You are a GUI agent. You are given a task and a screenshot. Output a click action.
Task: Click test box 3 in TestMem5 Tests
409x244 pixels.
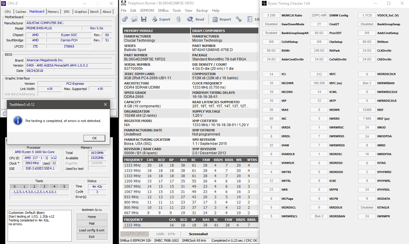point(44,187)
